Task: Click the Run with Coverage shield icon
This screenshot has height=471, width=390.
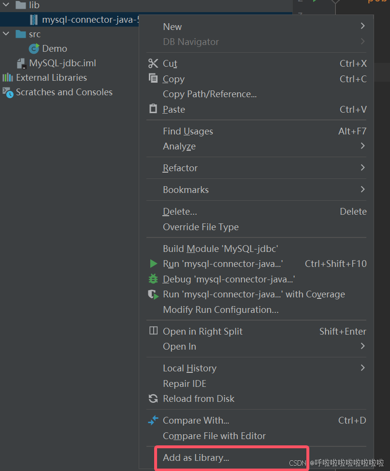Action: 153,294
